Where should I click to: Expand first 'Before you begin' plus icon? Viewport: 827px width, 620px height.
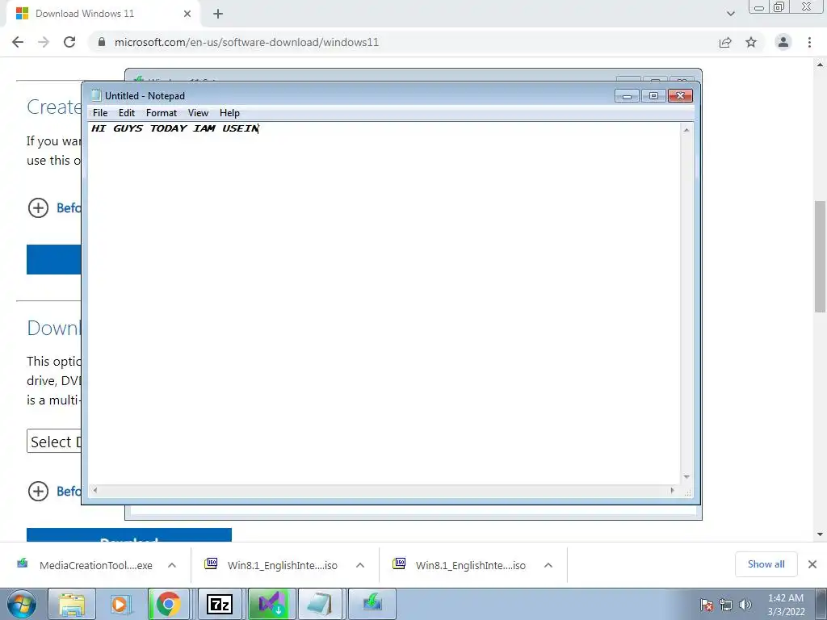point(38,207)
